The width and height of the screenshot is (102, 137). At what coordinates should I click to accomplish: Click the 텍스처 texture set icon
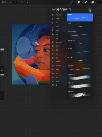point(53,46)
